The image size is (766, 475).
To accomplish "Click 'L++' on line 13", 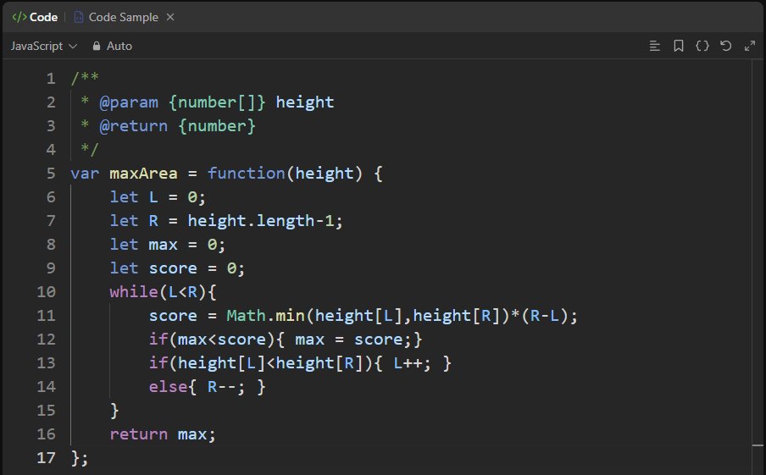I will [408, 363].
